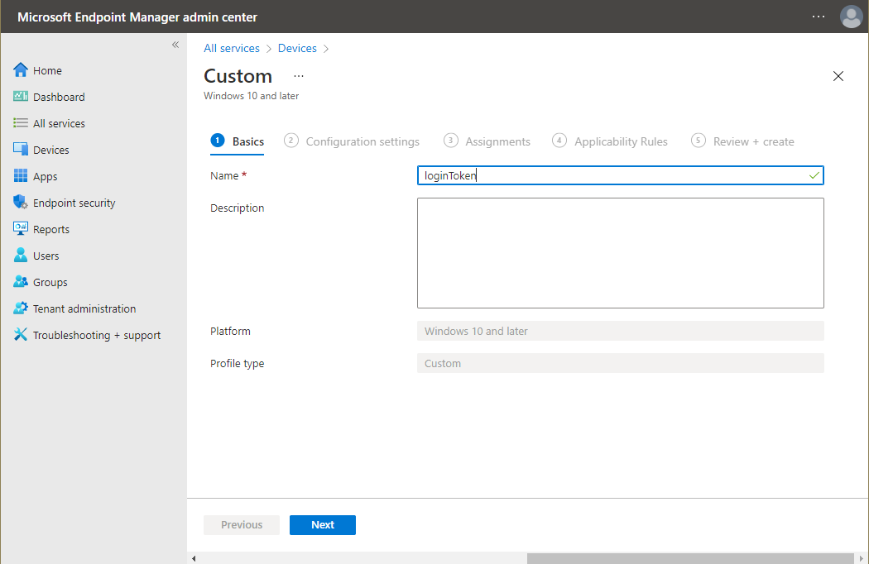Click the disabled Profile type field
The image size is (869, 564).
[620, 363]
